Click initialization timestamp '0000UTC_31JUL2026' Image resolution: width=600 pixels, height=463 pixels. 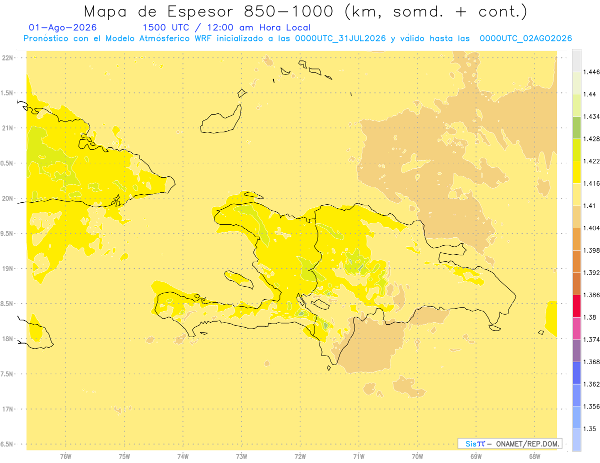click(340, 38)
